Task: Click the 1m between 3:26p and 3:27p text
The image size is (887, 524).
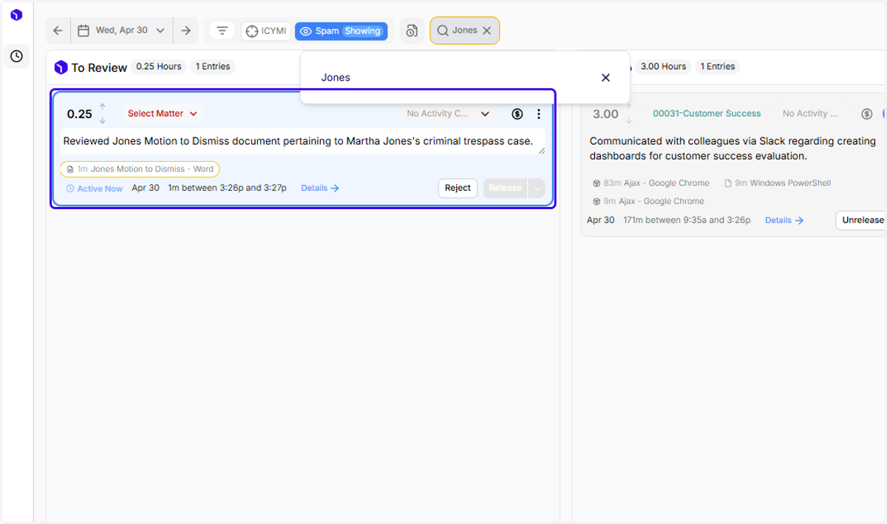Action: [x=228, y=188]
